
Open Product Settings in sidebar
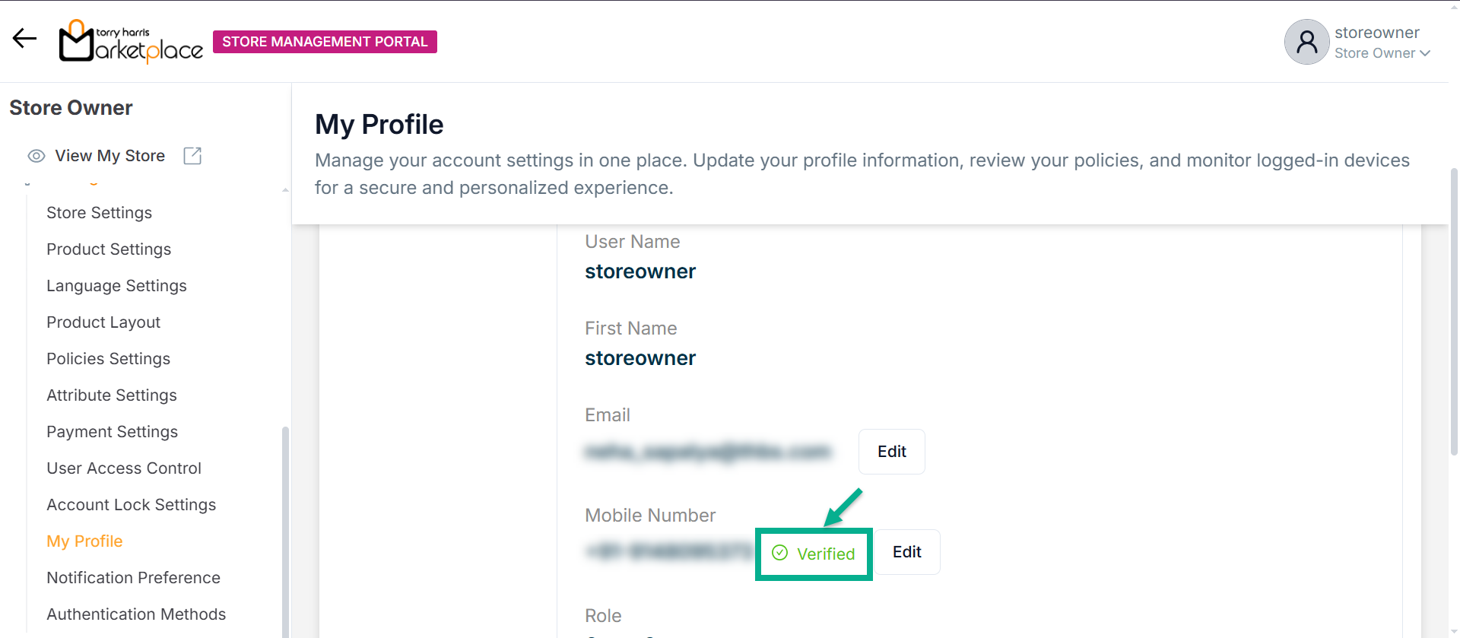(109, 249)
